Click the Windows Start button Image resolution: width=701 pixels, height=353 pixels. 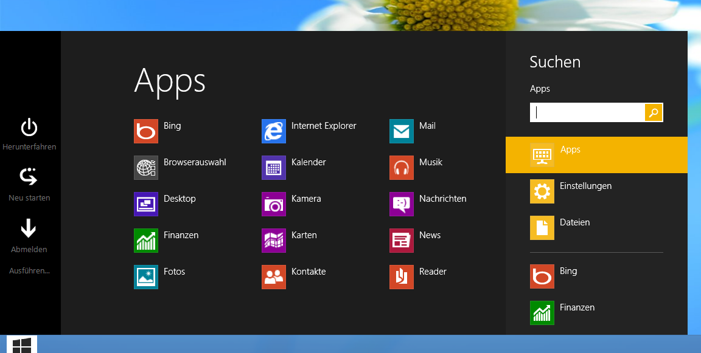22,344
